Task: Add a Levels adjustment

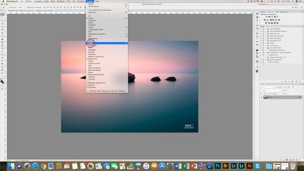Action: (x=269, y=17)
